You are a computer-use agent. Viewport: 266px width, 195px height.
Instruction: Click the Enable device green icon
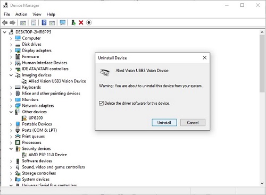[x=73, y=22]
